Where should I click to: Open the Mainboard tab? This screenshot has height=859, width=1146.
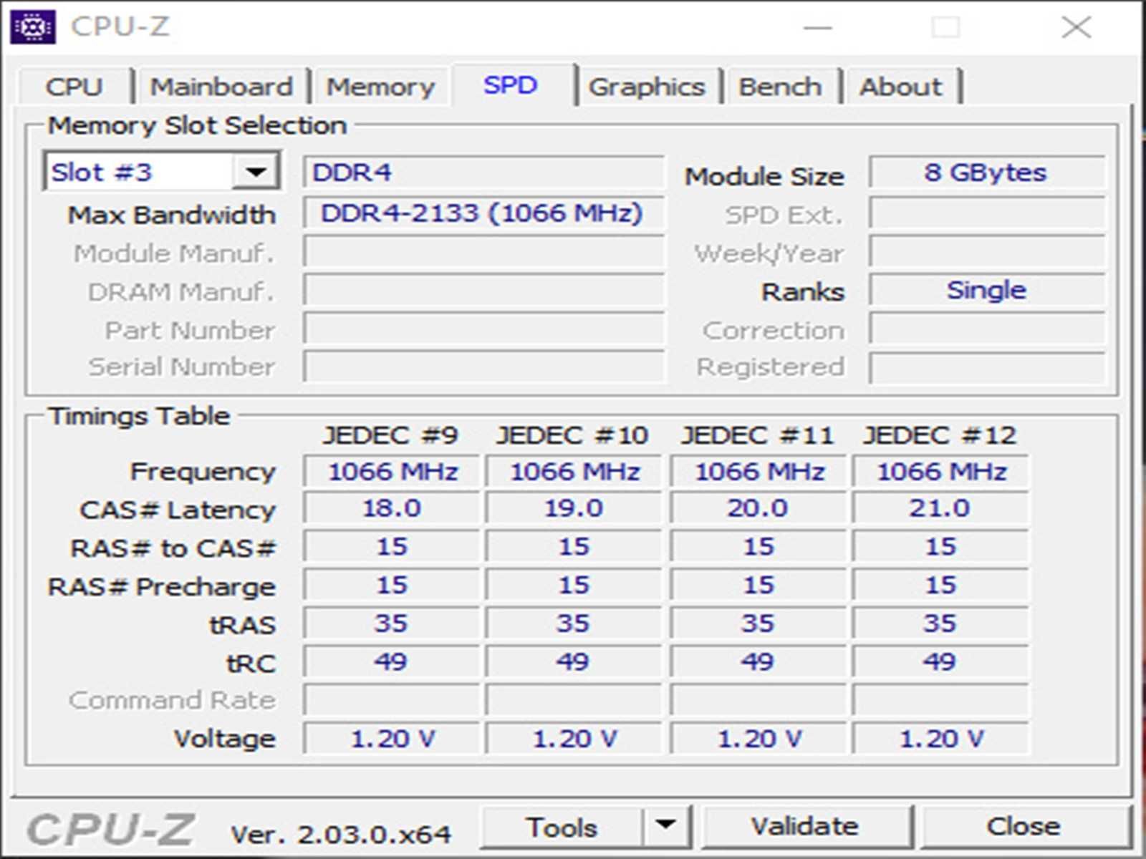click(221, 87)
